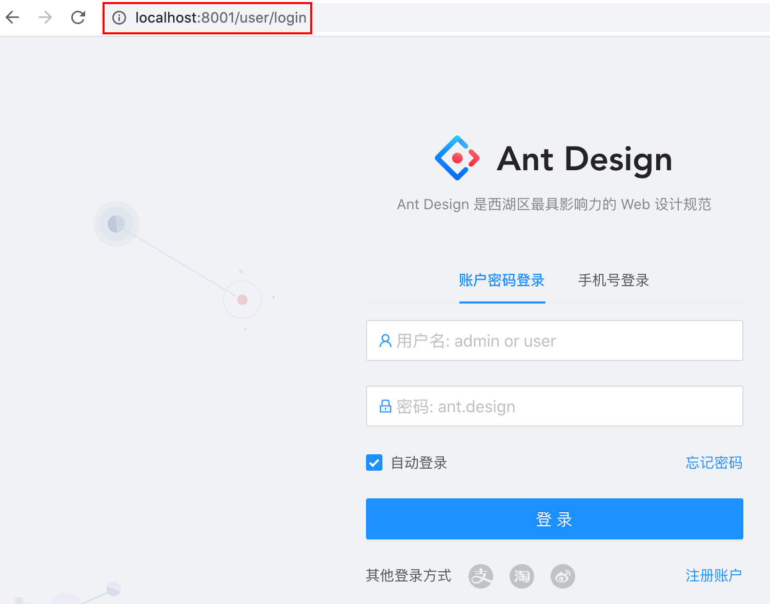Open the 注册账户 link

click(714, 575)
